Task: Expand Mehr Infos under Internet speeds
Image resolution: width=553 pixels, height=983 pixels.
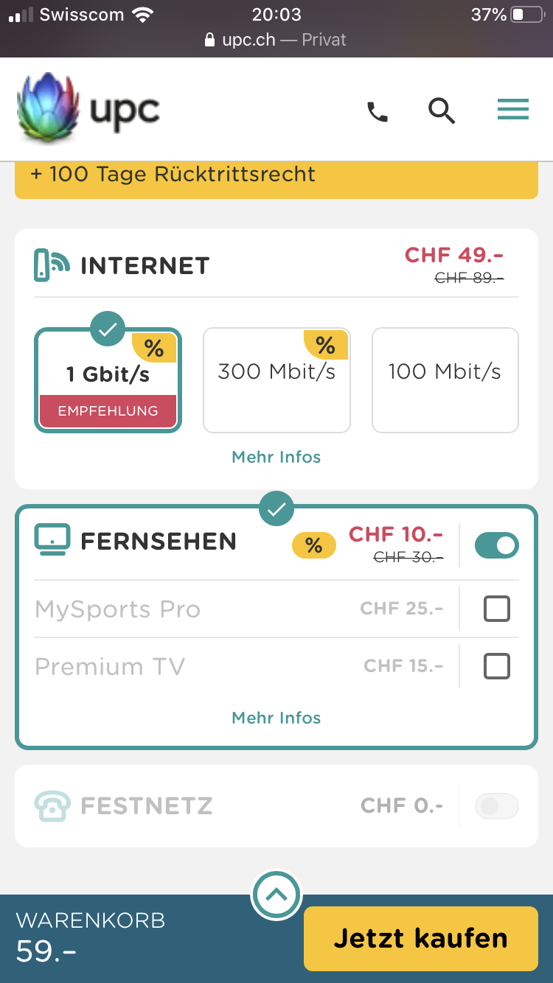Action: coord(276,457)
